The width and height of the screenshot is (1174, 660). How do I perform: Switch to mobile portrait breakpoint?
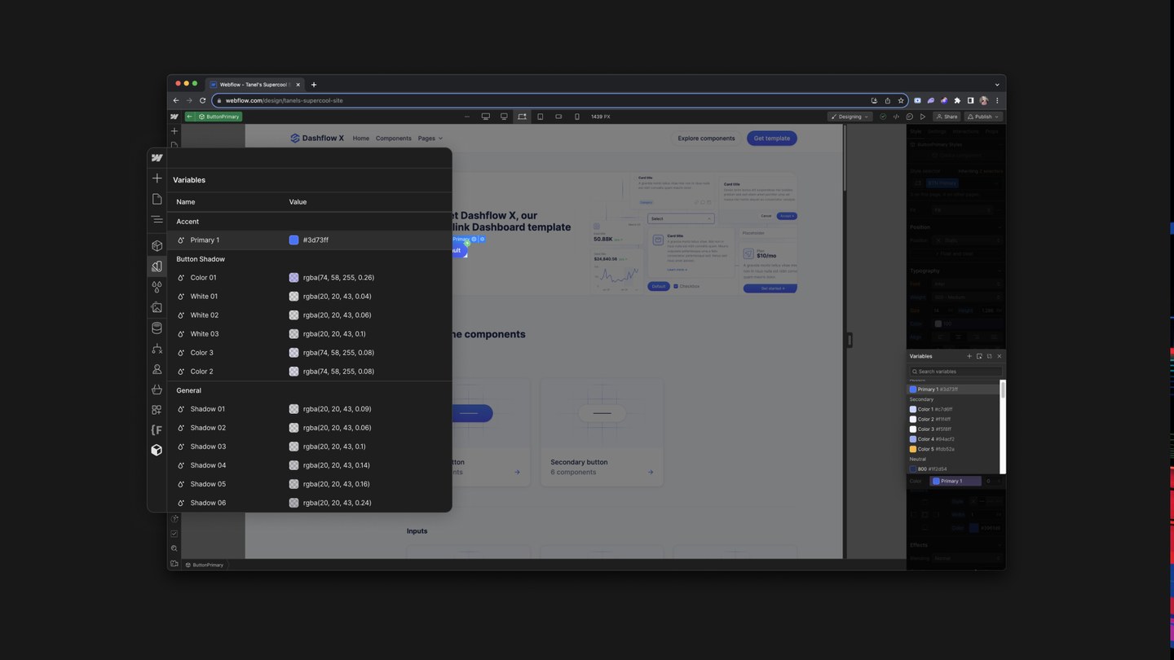coord(576,117)
